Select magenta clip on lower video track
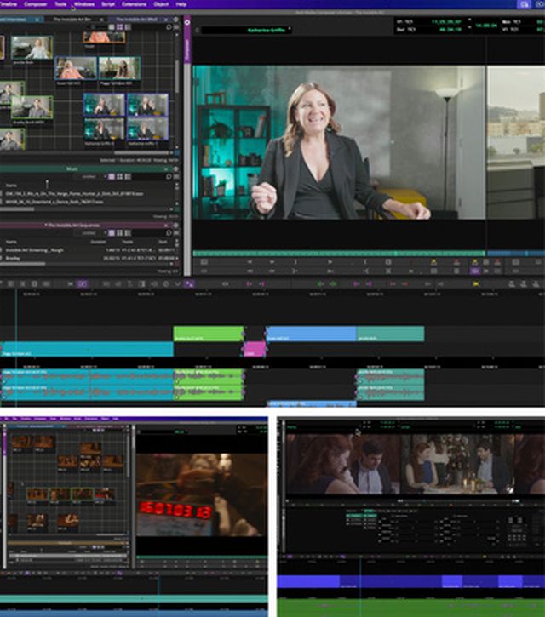Viewport: 545px width, 617px height. click(255, 349)
